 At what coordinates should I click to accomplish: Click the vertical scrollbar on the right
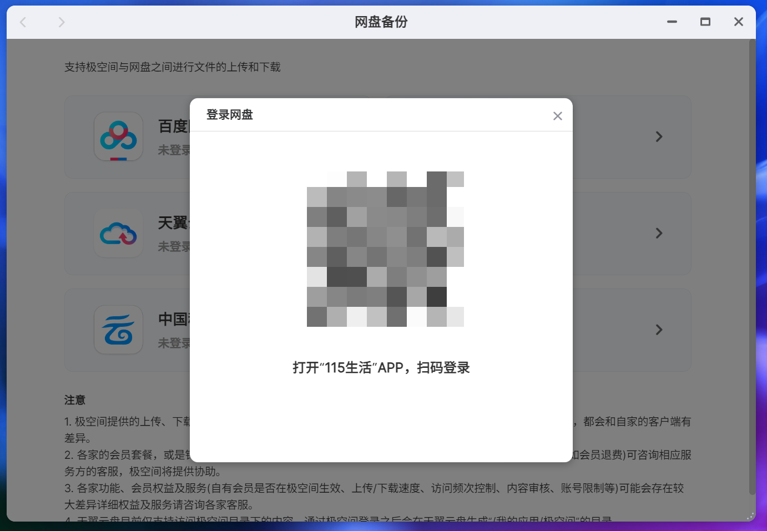click(x=752, y=266)
